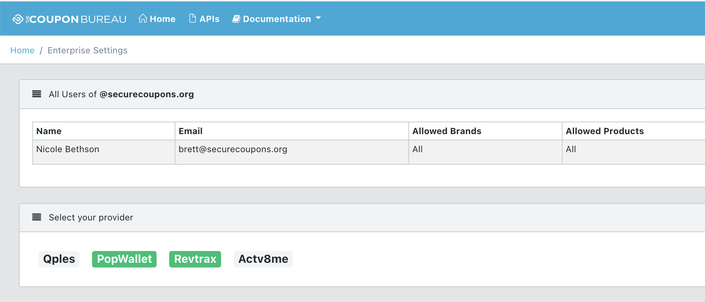Click the Allowed Brands column header
The width and height of the screenshot is (705, 302).
point(485,131)
